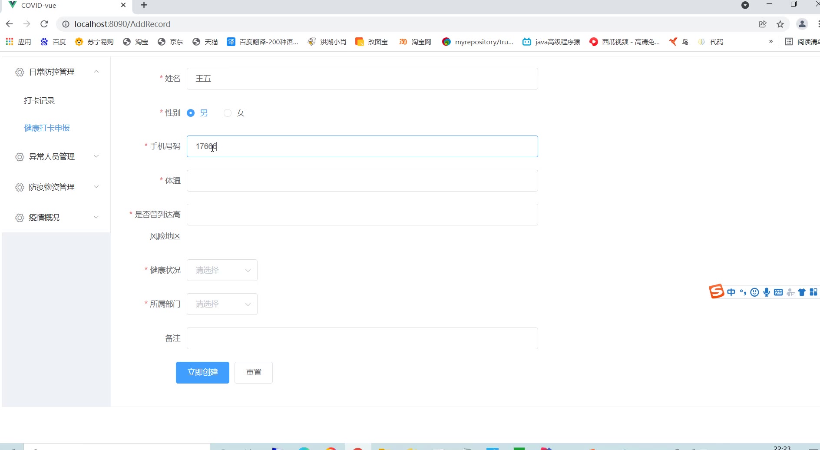Click the browser forward arrow
820x450 pixels.
[27, 24]
